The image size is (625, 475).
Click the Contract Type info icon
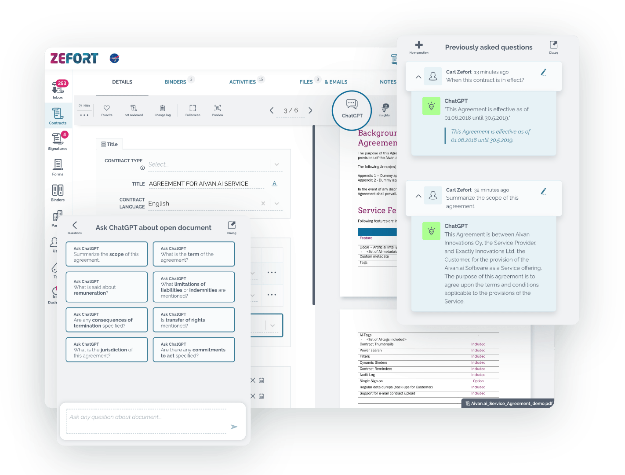142,168
